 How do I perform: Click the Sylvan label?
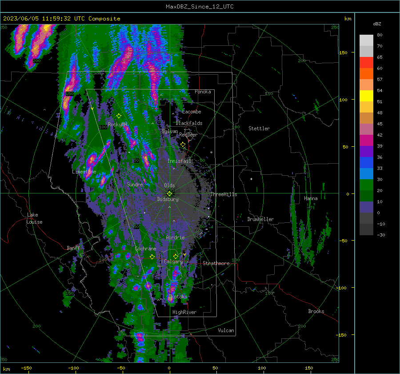point(170,131)
